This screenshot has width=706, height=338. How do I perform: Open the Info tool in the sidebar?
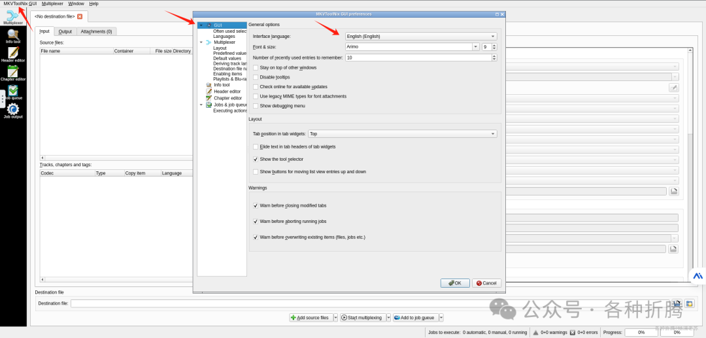pos(13,36)
